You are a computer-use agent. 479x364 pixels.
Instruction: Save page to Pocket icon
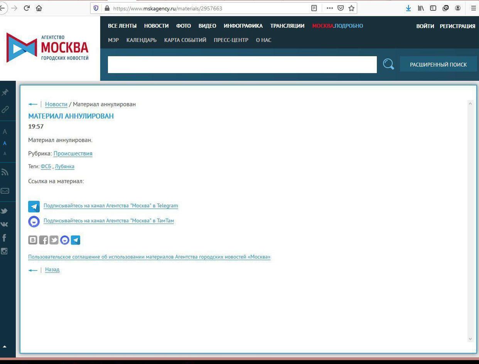click(341, 8)
